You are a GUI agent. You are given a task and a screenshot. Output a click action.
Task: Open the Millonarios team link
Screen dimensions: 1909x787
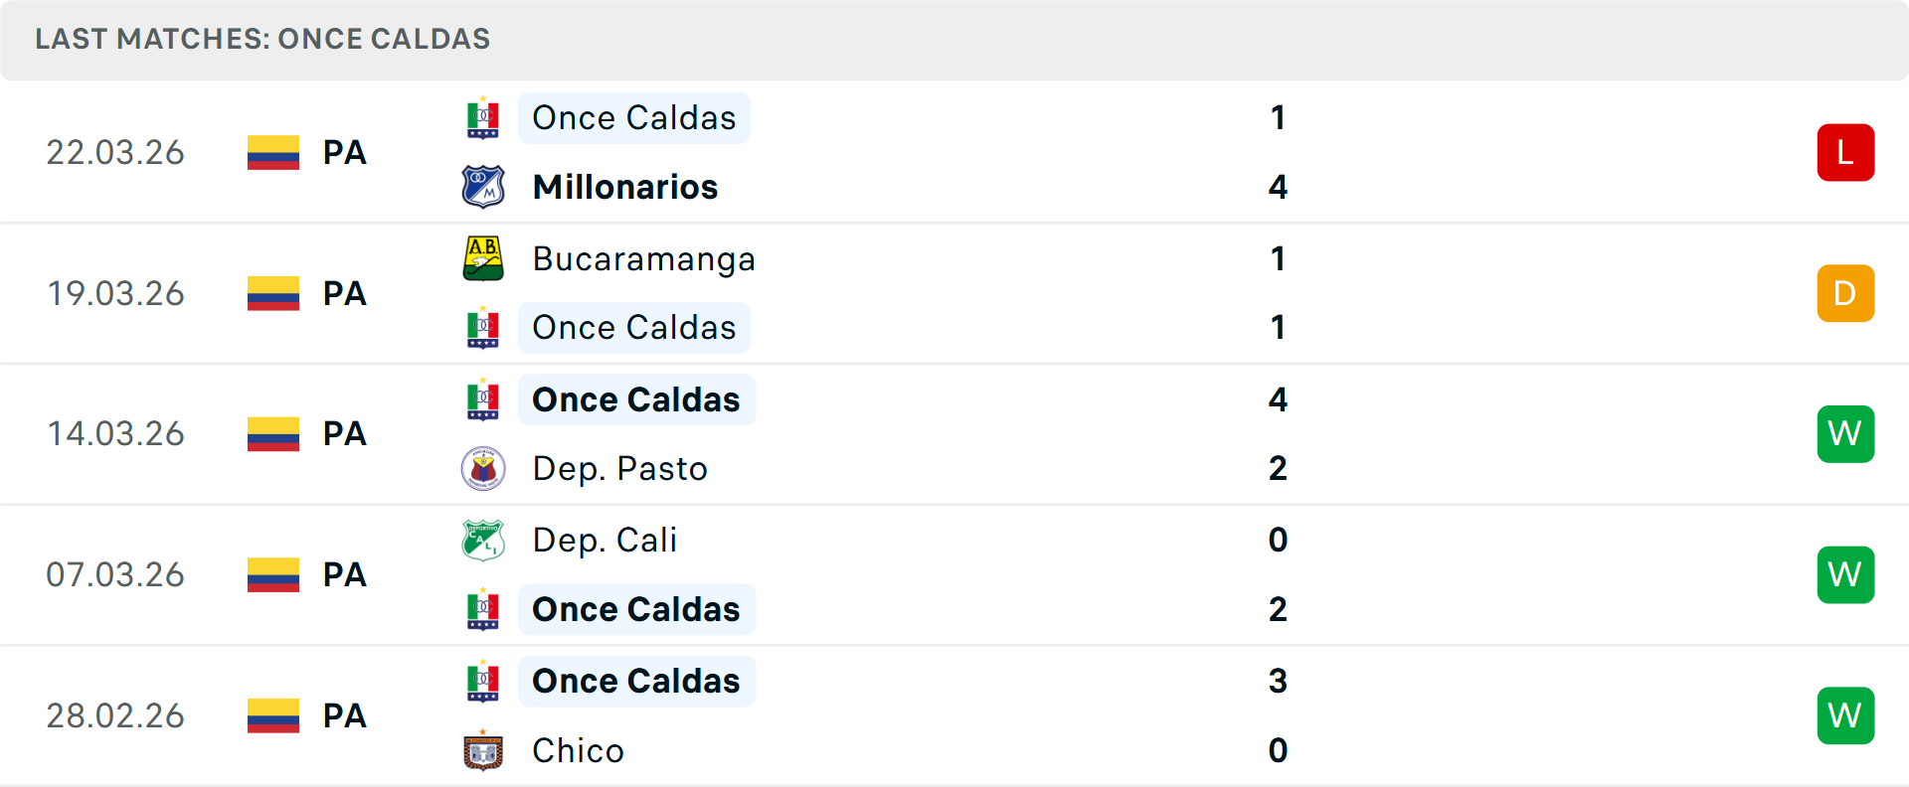(625, 187)
